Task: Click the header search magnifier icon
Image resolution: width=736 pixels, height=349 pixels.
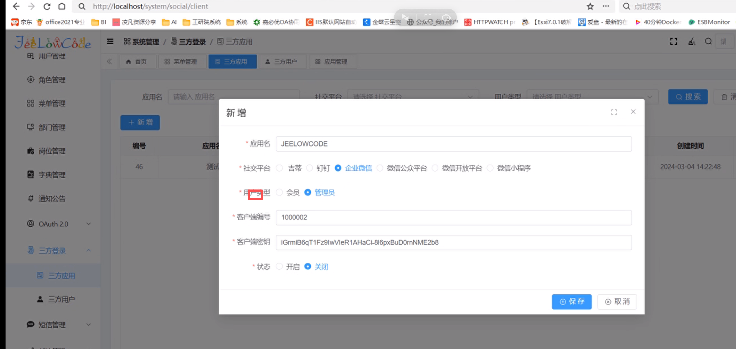Action: coord(708,42)
